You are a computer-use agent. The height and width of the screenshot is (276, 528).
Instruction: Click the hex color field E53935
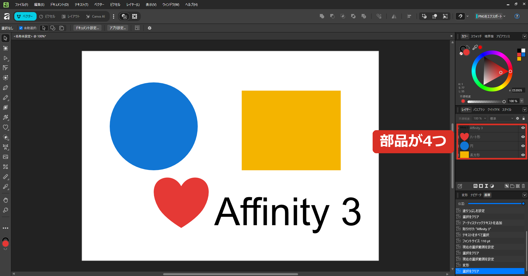[518, 90]
